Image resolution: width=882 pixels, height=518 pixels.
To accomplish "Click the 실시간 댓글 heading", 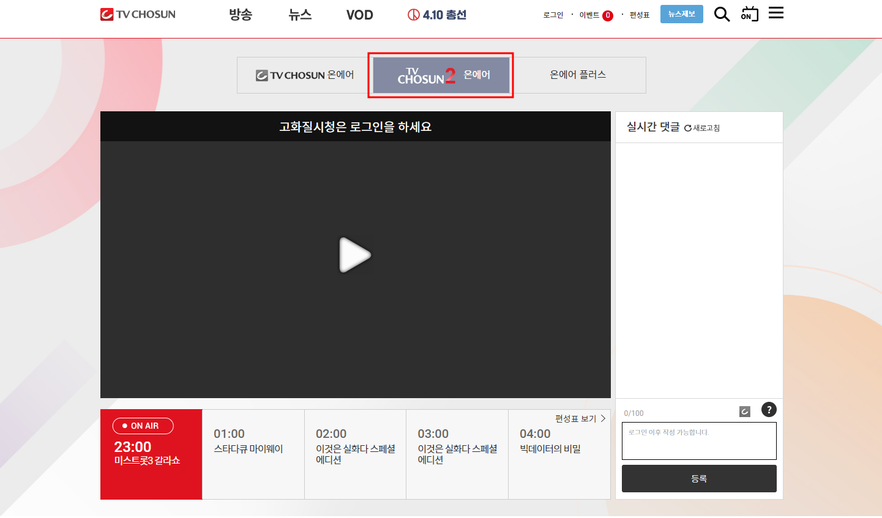I will pos(653,127).
